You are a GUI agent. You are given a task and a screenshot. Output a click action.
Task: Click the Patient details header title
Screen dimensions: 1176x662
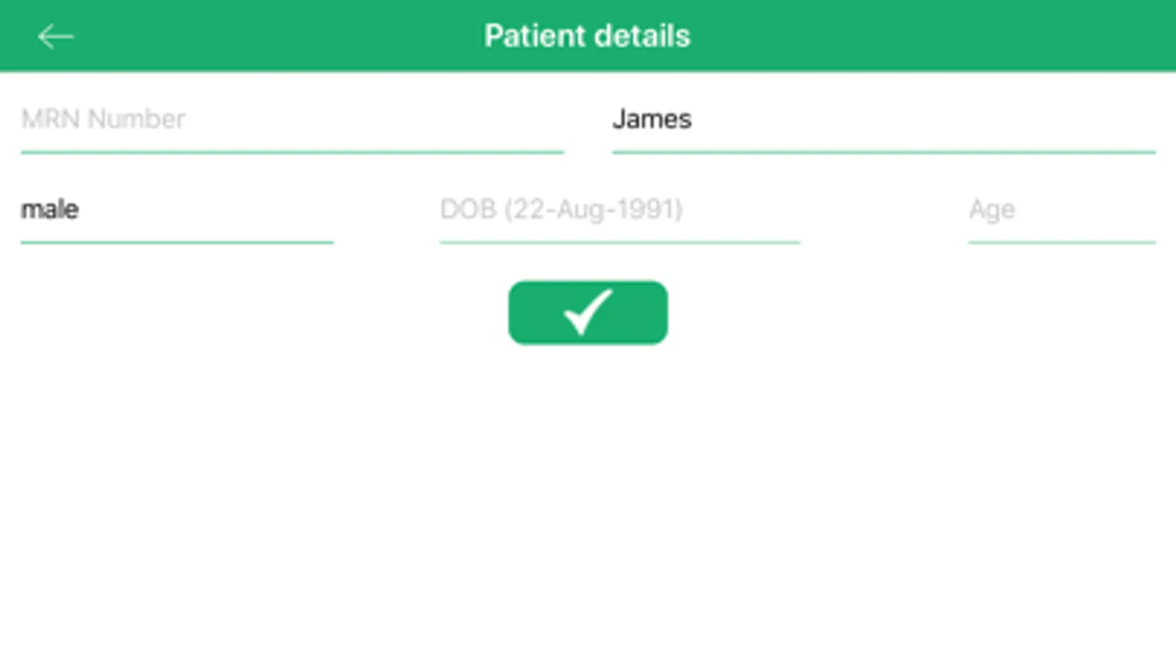(x=587, y=36)
